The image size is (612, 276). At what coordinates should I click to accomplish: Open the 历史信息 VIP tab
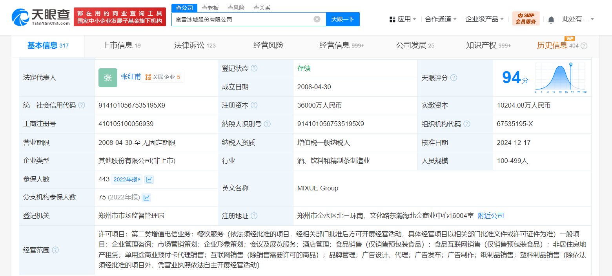click(x=558, y=46)
